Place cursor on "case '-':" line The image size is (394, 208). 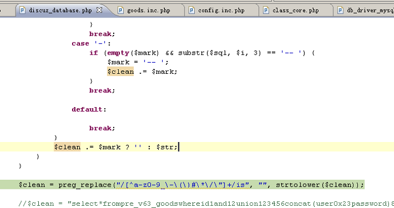(91, 43)
